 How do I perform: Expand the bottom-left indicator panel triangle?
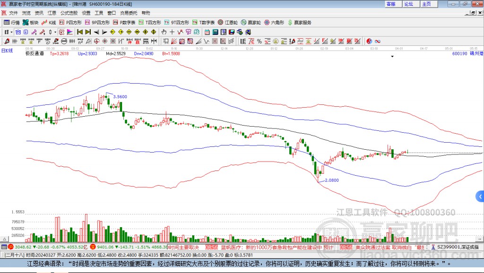tap(4, 239)
